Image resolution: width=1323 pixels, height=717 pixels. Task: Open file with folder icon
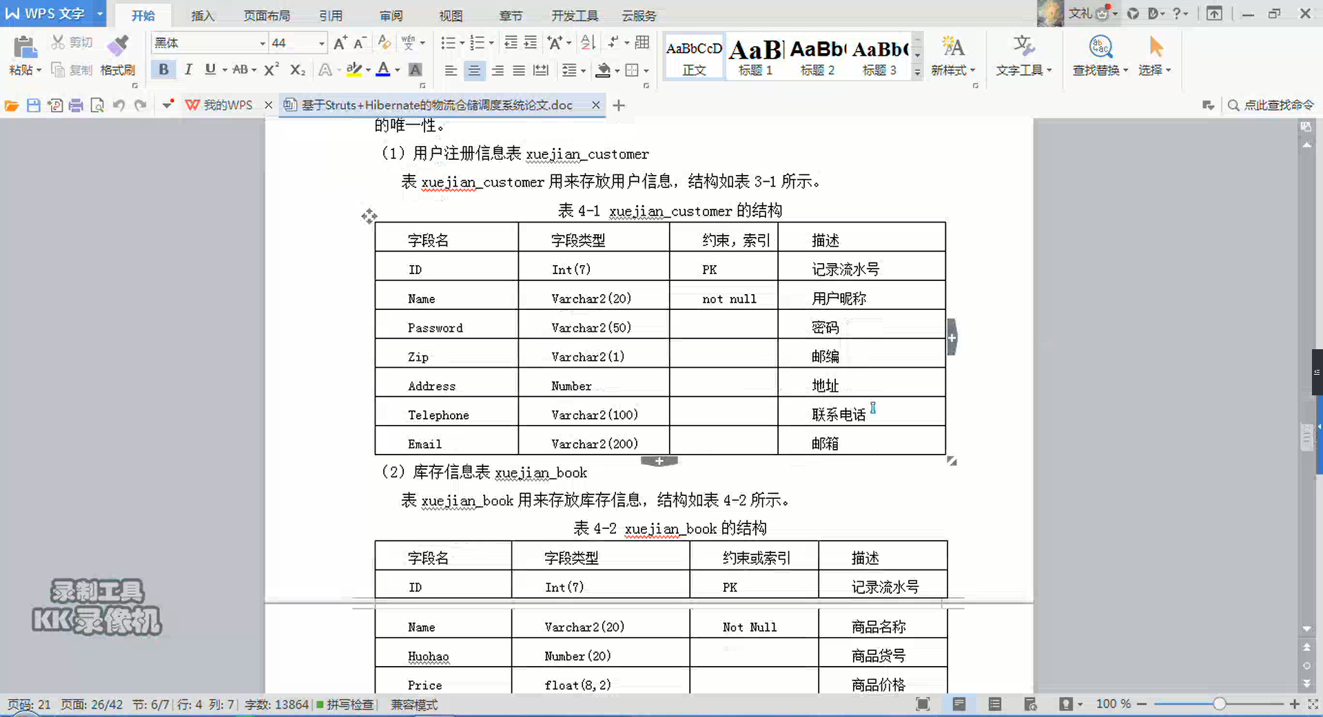point(12,105)
